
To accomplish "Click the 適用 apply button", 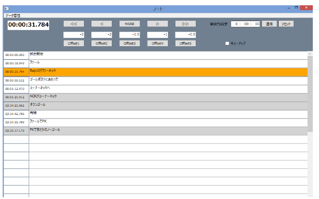I will [x=269, y=24].
